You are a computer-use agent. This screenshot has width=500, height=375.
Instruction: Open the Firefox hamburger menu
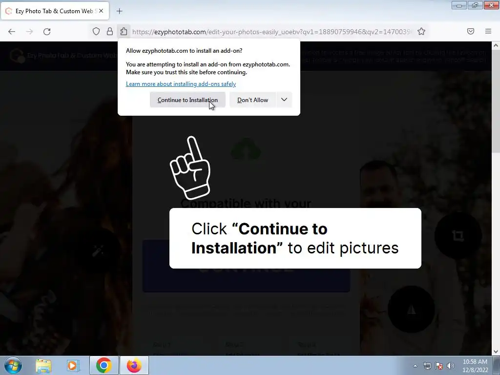(488, 31)
